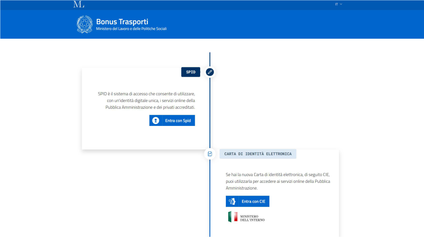The height and width of the screenshot is (237, 424).
Task: Open the Bonus Trasporti title link
Action: coord(122,22)
